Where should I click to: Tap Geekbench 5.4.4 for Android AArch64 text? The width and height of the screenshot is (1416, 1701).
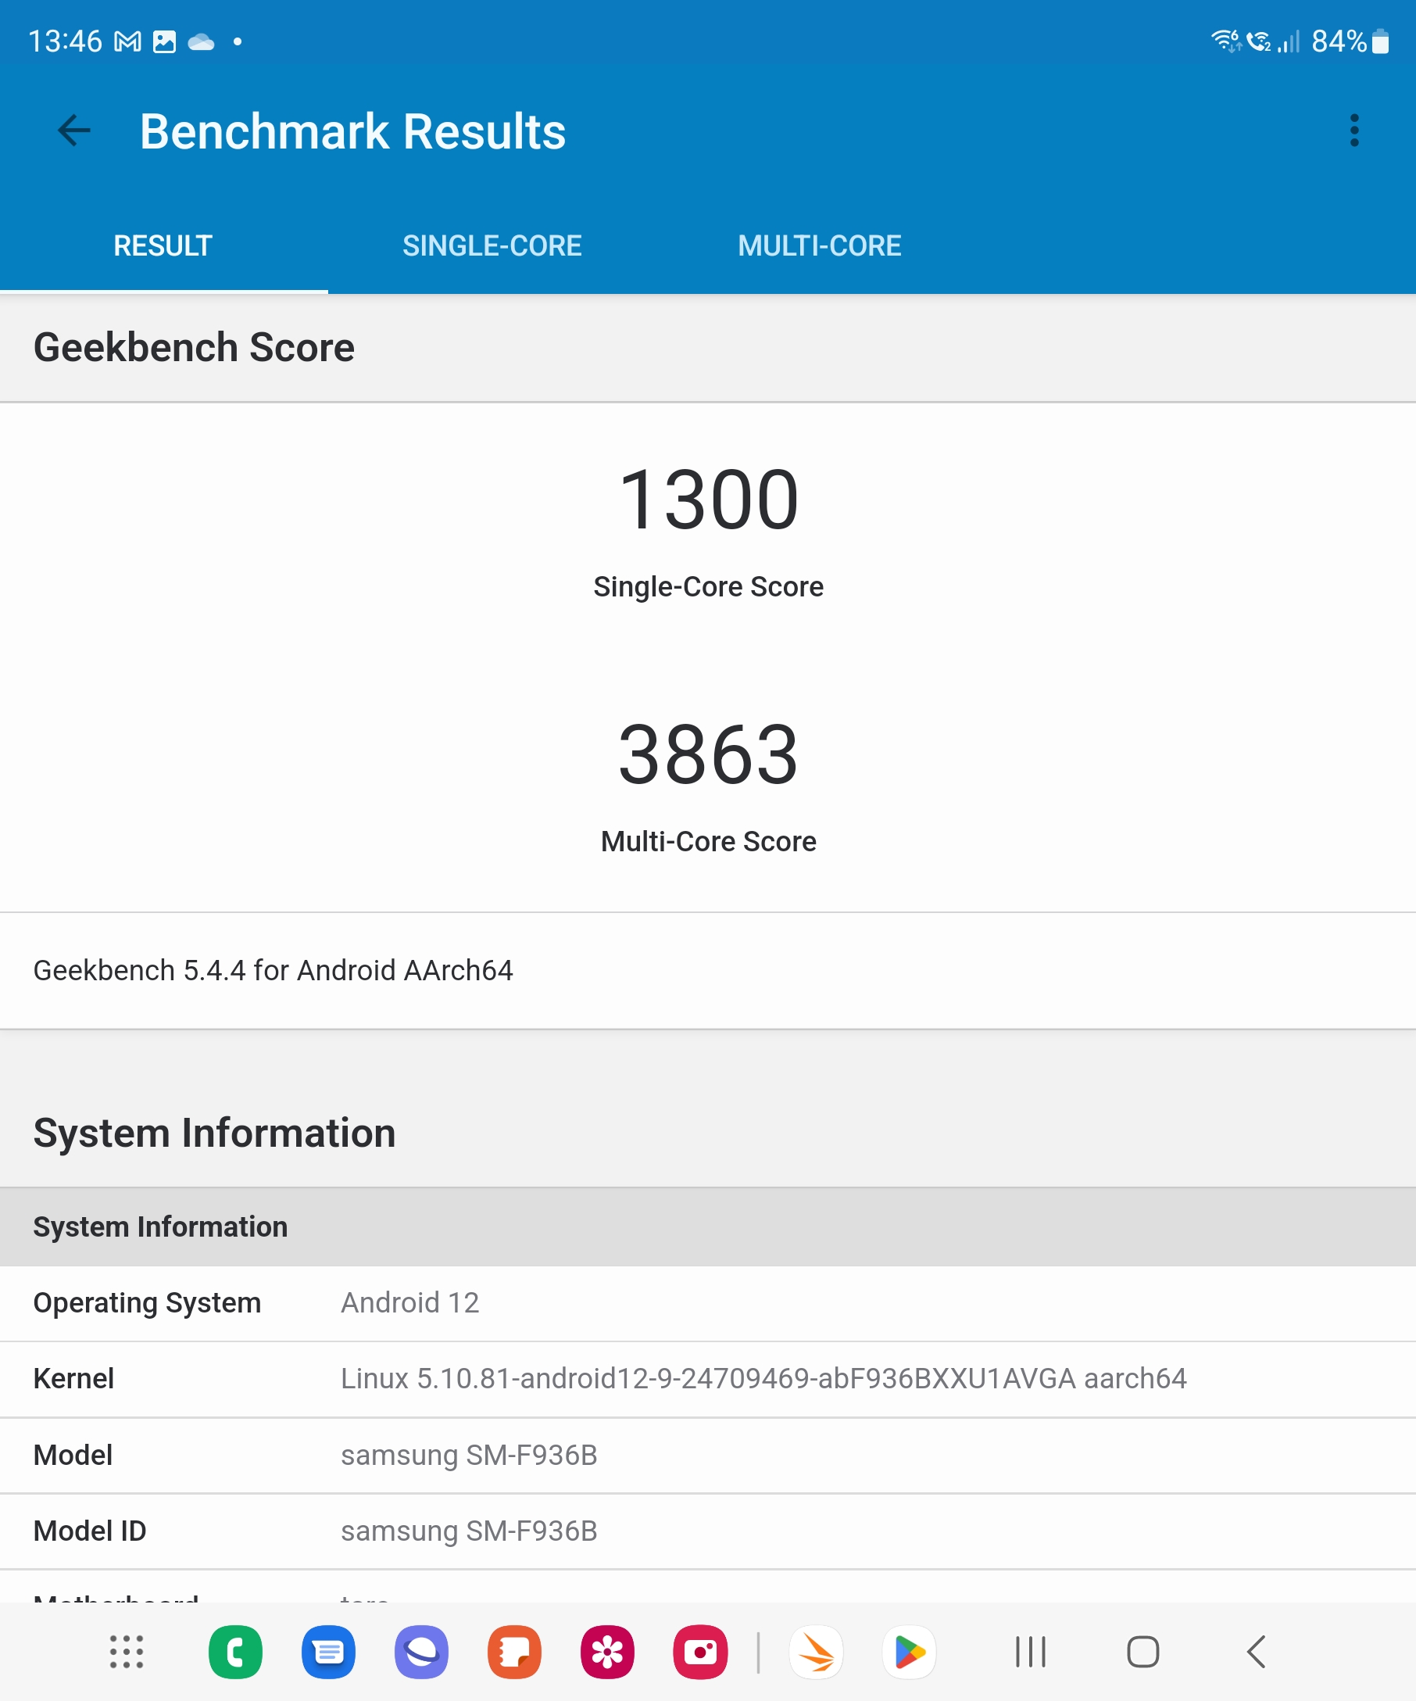273,970
